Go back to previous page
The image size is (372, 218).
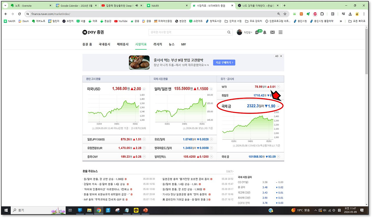(6, 14)
